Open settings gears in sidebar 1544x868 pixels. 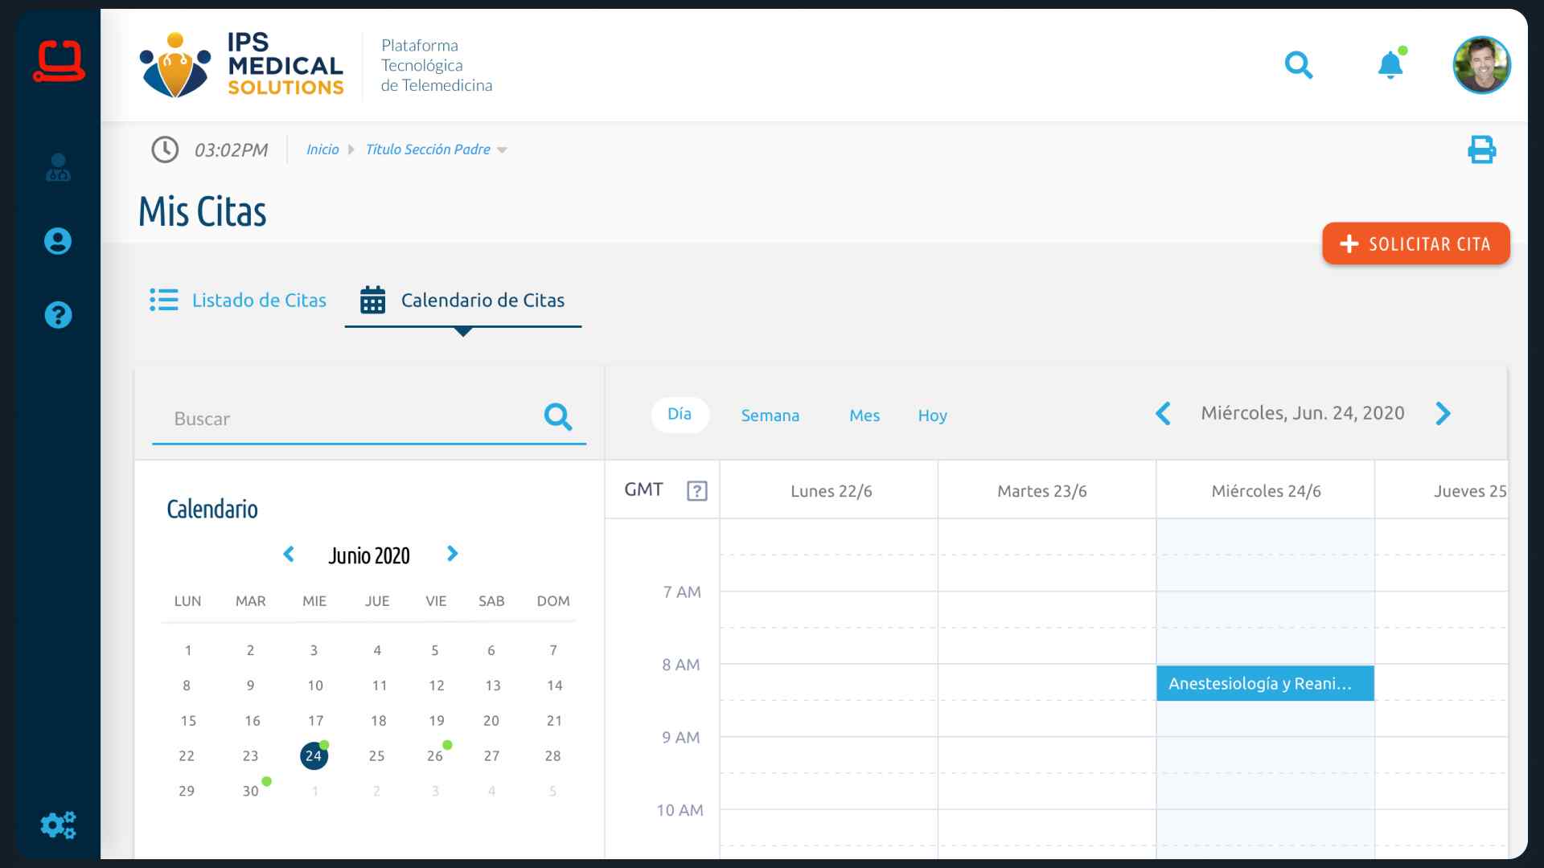[58, 825]
